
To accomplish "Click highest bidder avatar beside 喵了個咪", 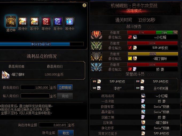I will 6,75.
